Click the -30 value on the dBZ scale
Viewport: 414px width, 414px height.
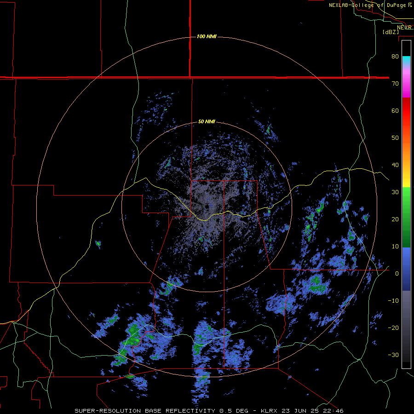[393, 355]
